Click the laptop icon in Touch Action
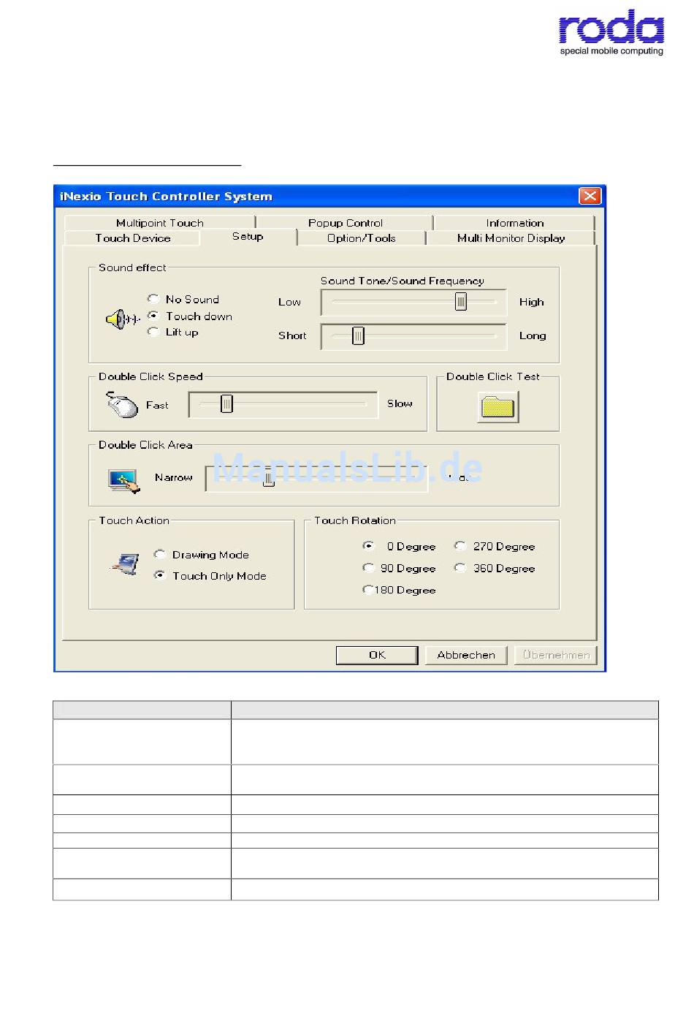Screen dimensions: 694x1013 point(126,564)
